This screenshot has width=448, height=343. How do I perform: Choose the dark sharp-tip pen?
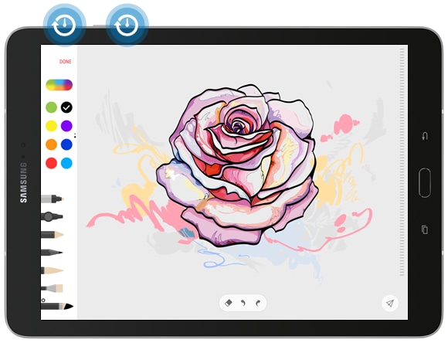click(x=52, y=253)
